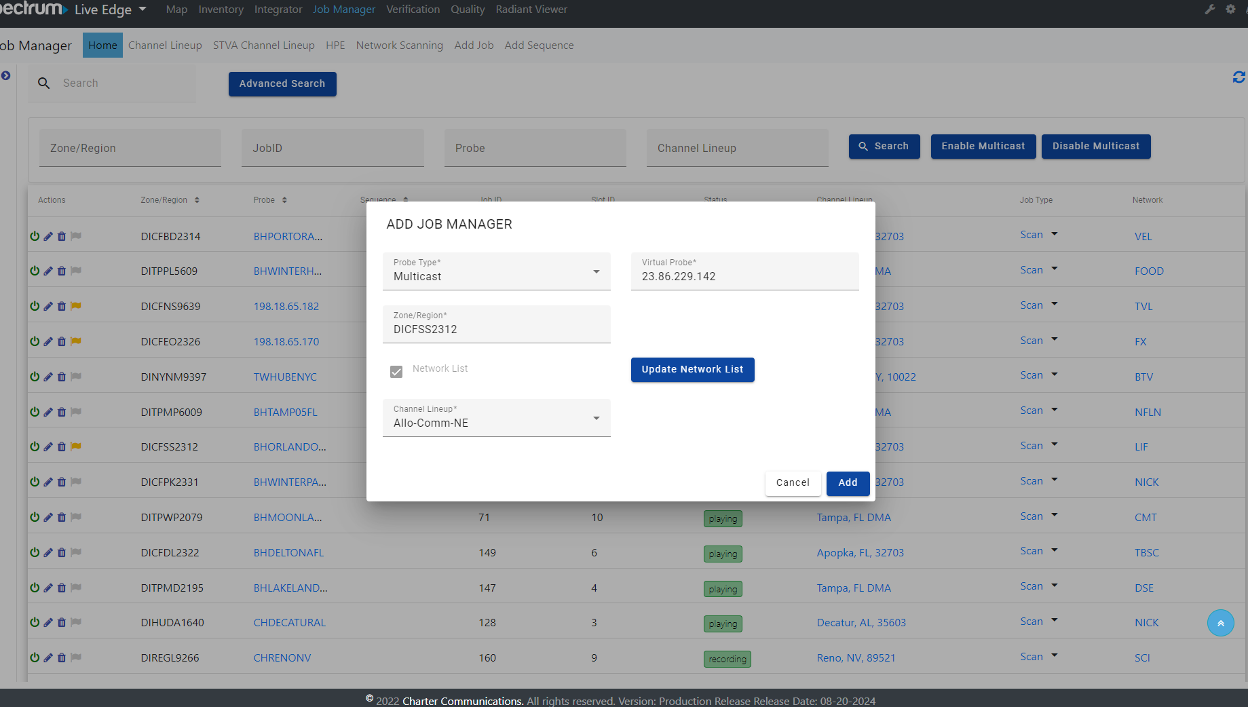1248x707 pixels.
Task: Sort by Probe column arrows
Action: [284, 200]
